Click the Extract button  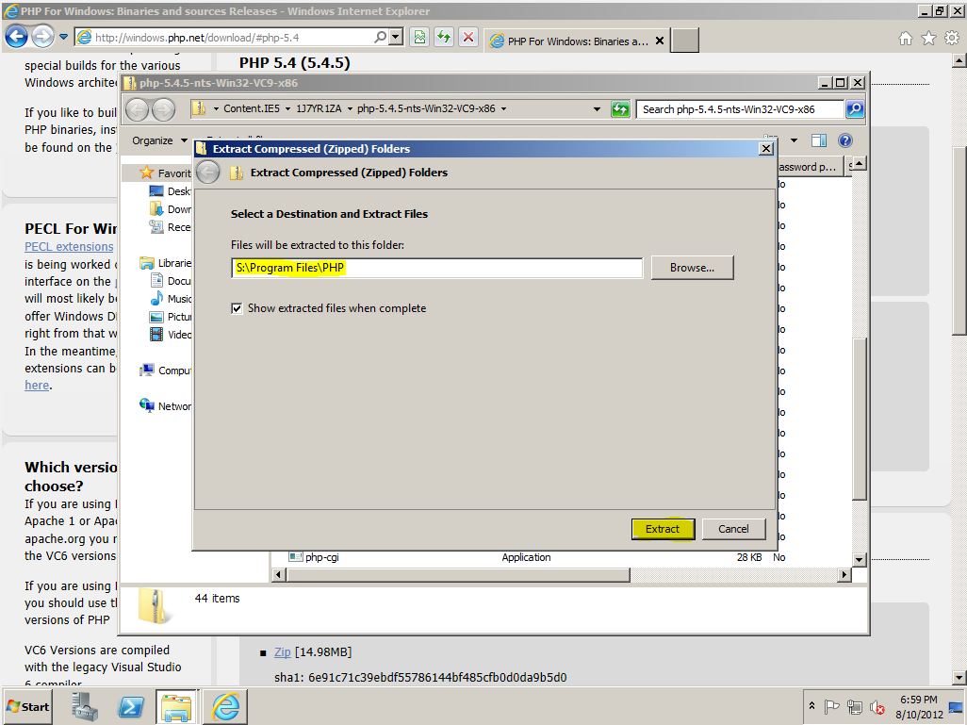[x=663, y=529]
